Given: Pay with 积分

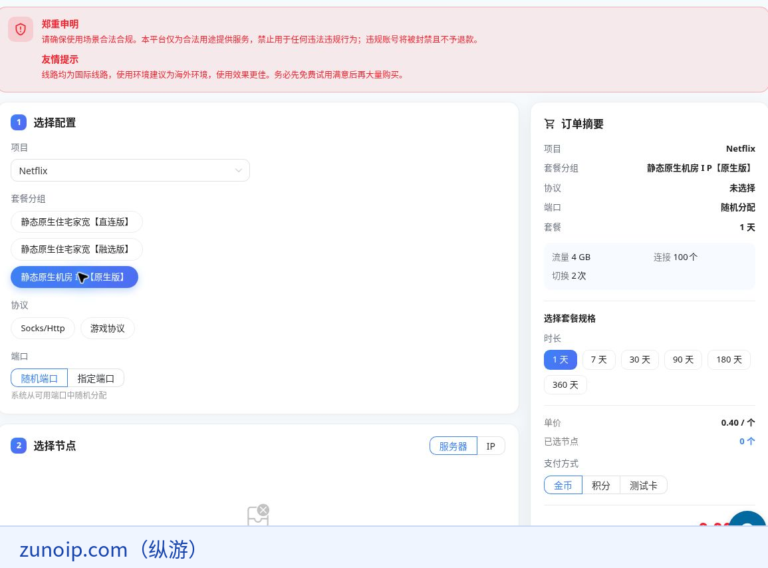Looking at the screenshot, I should 601,485.
